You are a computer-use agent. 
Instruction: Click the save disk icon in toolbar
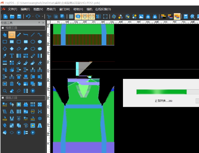click(x=19, y=16)
